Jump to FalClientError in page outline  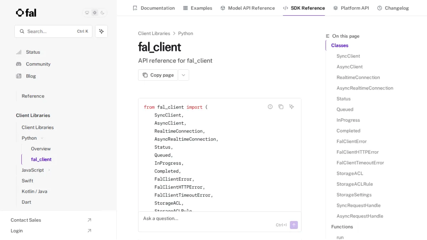[x=352, y=142]
